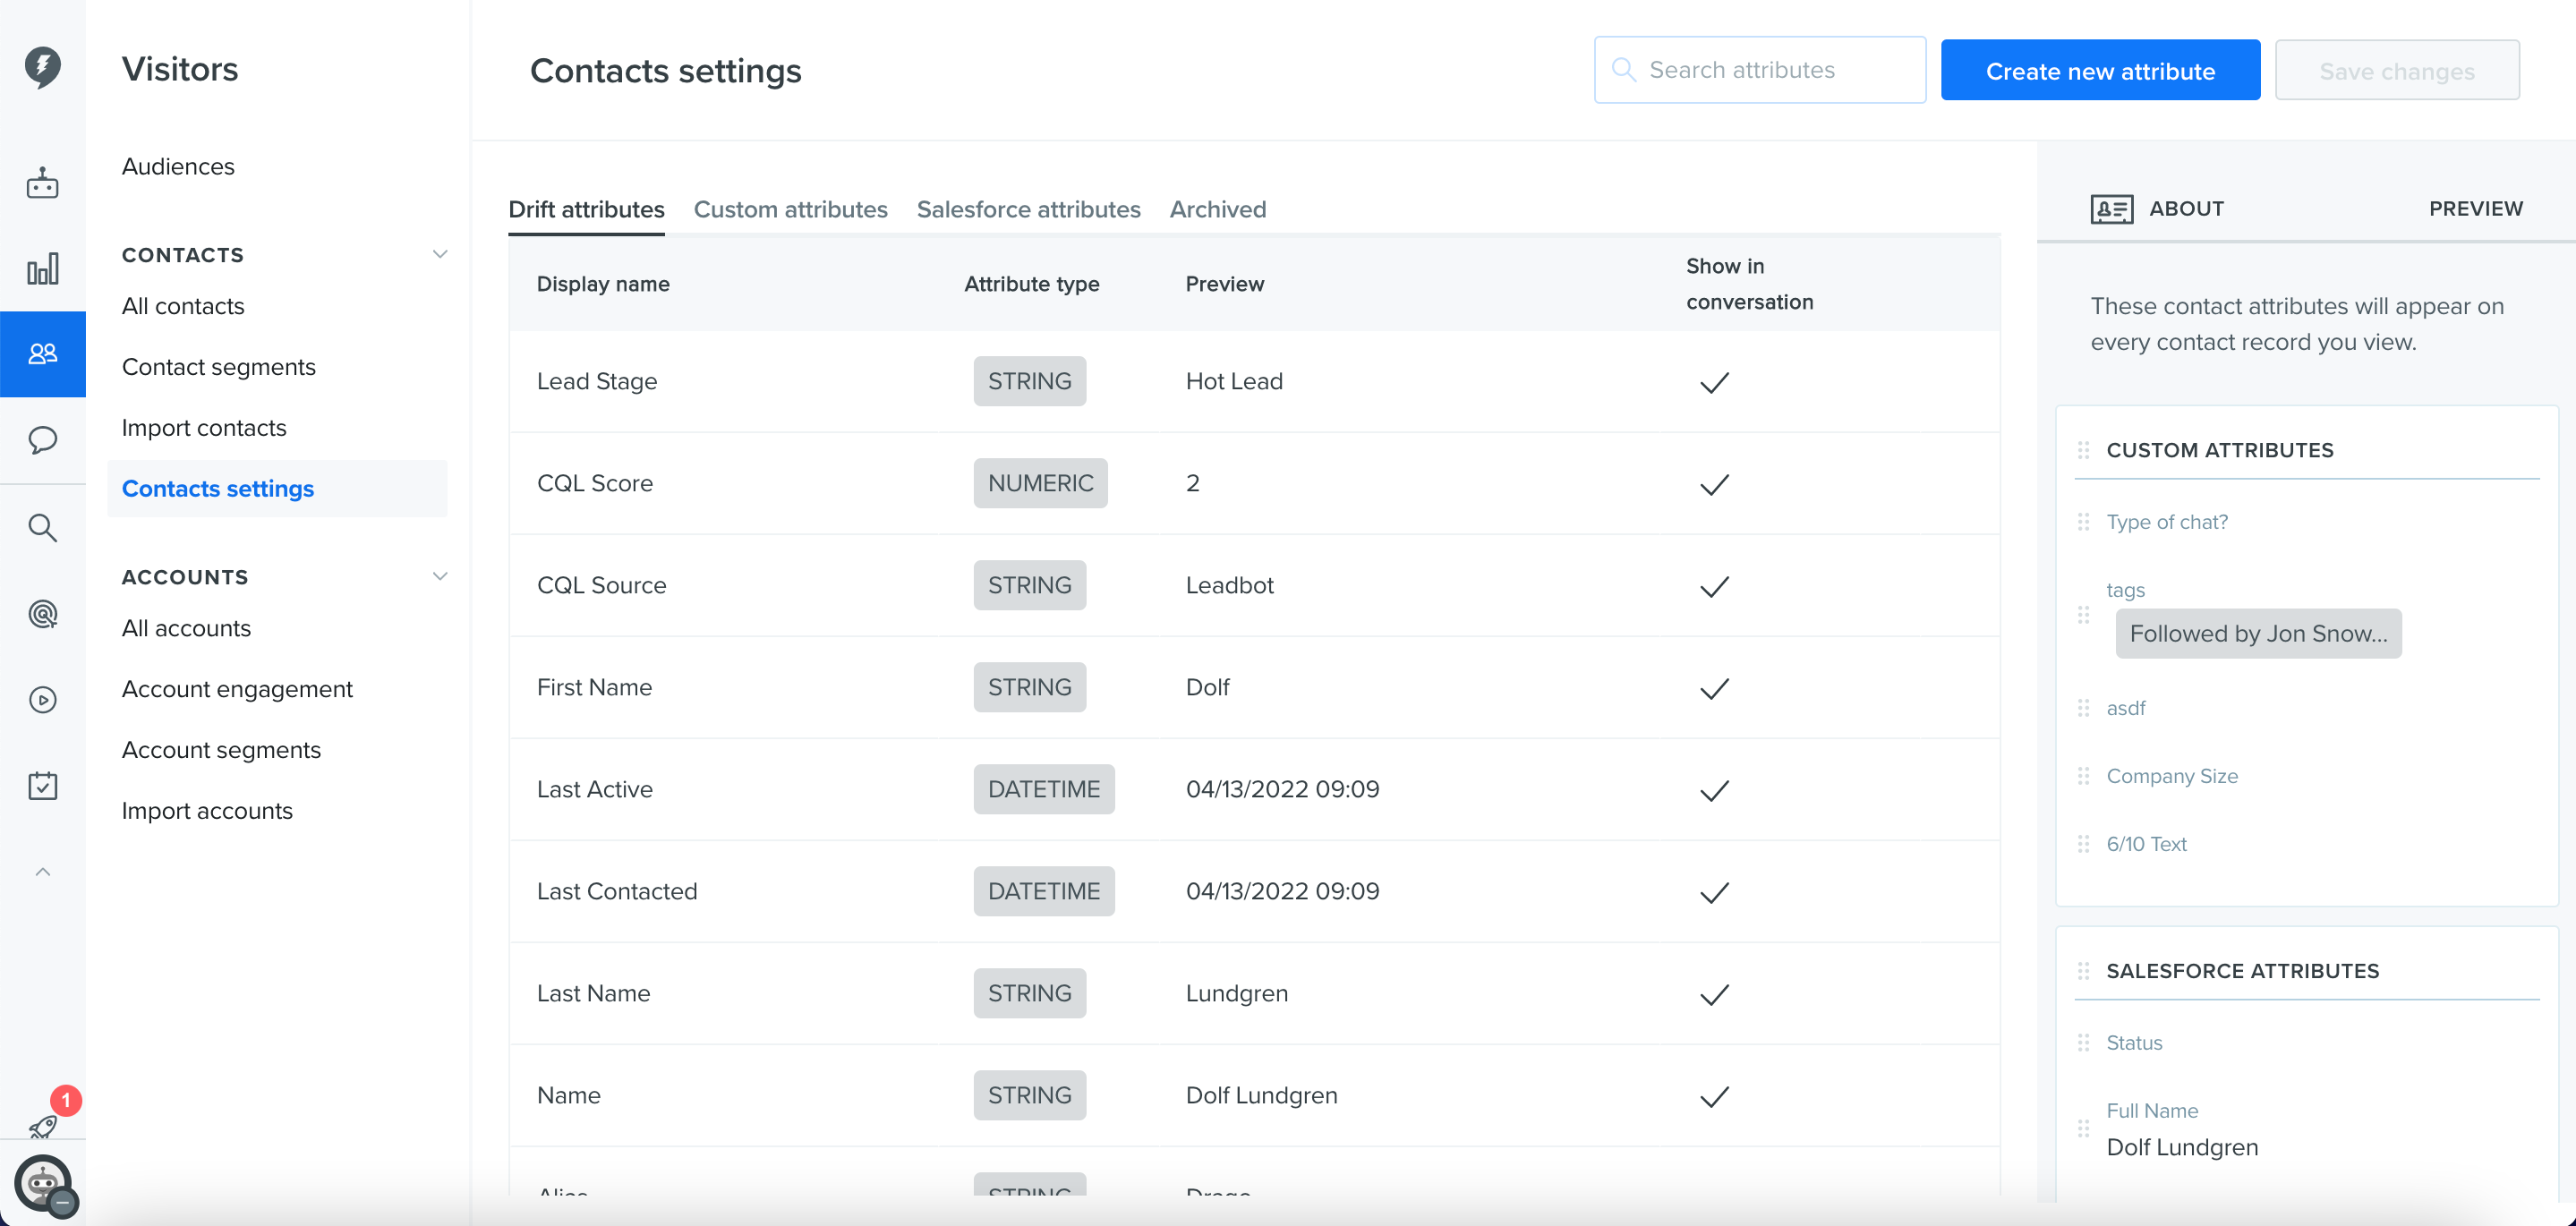Open the rocket notifications icon

coord(42,1127)
